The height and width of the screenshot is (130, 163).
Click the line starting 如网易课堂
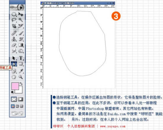[x=109, y=114]
